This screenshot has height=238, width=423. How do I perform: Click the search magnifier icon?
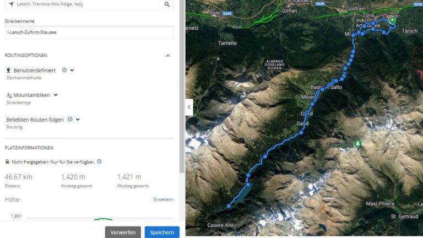167,4
